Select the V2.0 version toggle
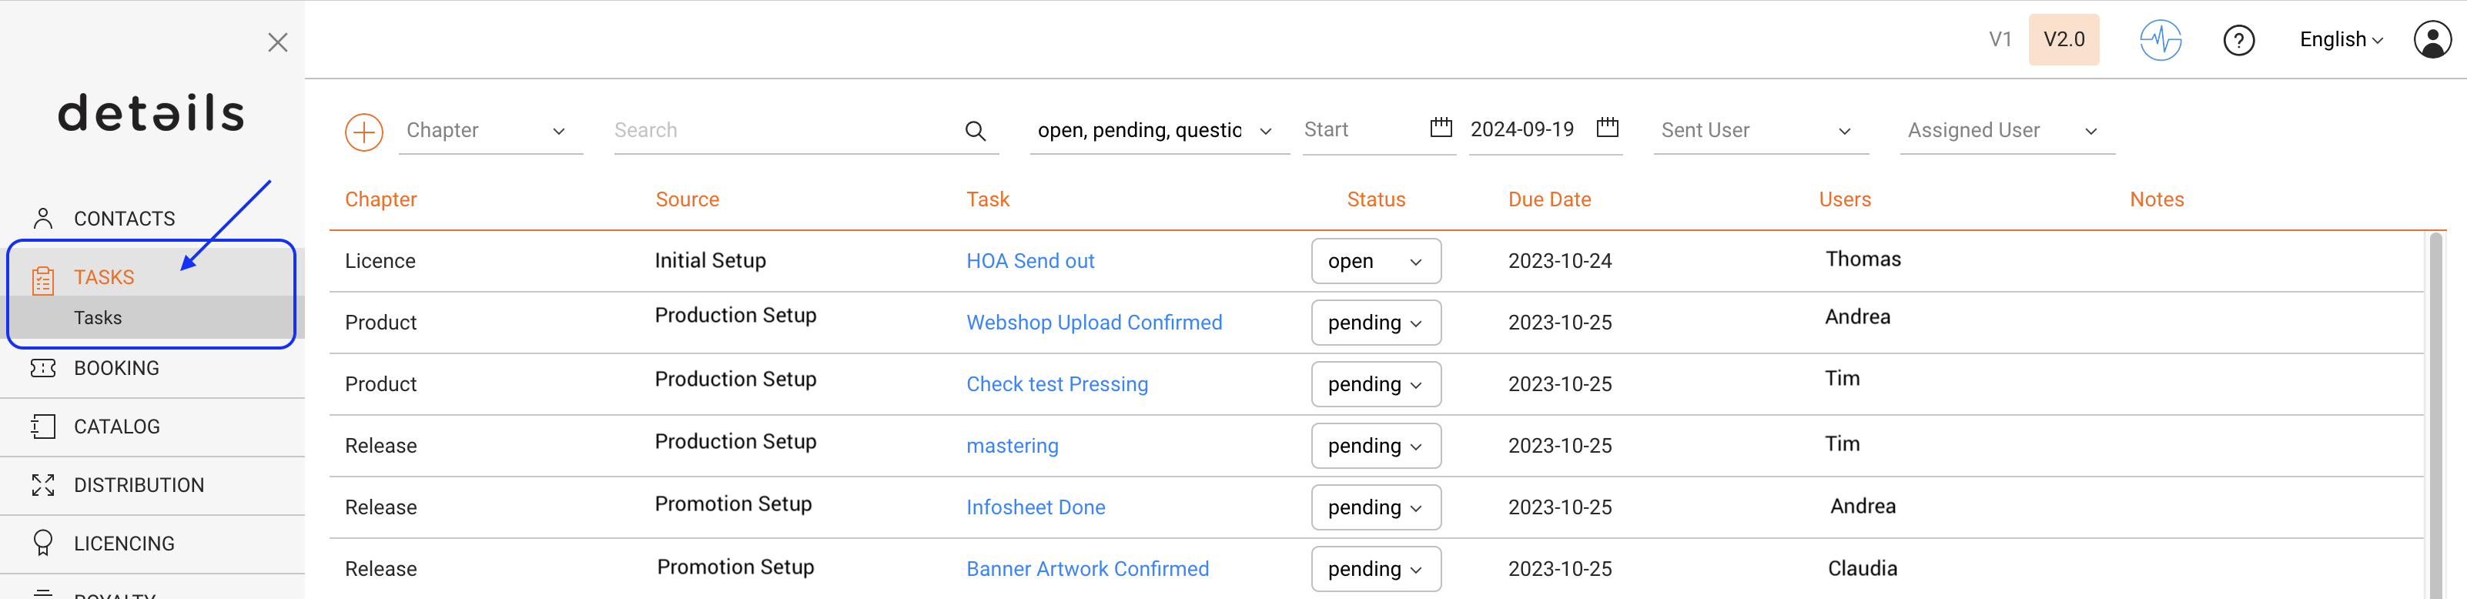 click(2063, 40)
